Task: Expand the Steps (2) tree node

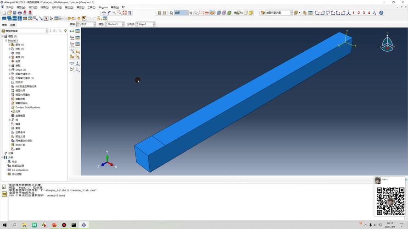Action: point(9,70)
